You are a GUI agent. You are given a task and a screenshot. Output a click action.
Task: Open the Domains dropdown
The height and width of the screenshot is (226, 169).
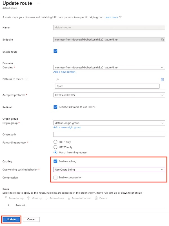(109, 68)
